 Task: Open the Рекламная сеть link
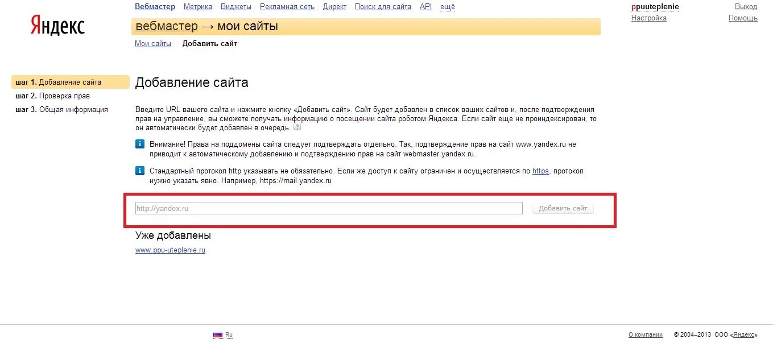[x=287, y=7]
